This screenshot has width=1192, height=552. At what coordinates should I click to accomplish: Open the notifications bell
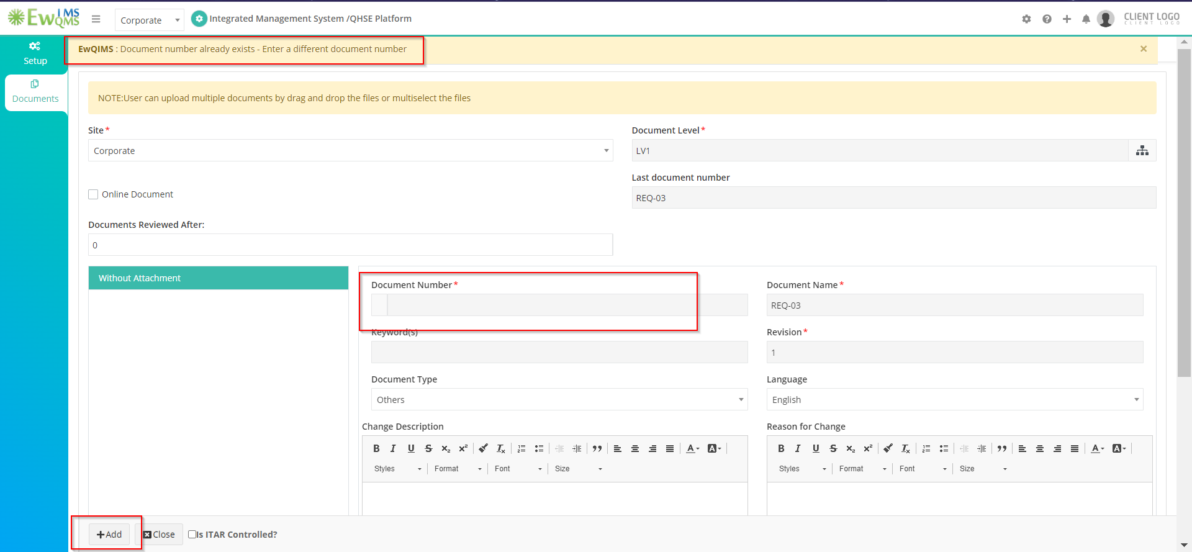click(1086, 19)
